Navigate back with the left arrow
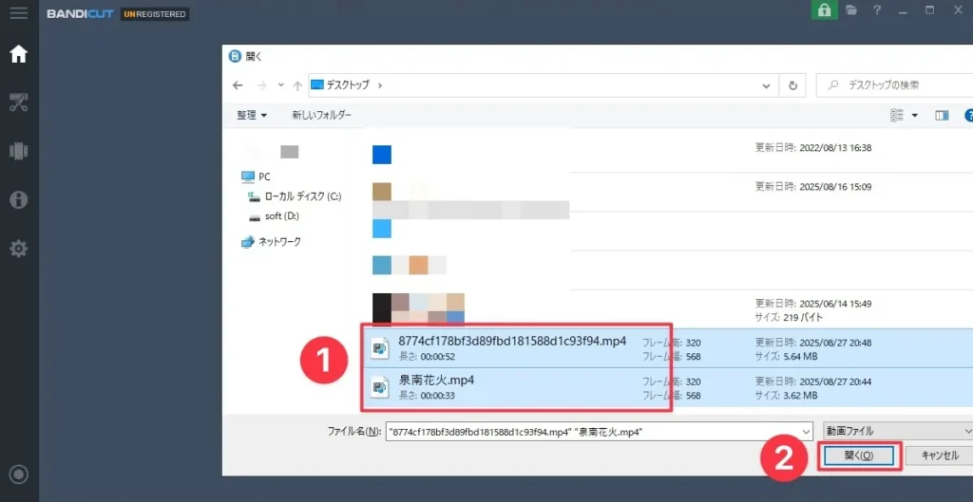This screenshot has width=973, height=502. click(238, 85)
